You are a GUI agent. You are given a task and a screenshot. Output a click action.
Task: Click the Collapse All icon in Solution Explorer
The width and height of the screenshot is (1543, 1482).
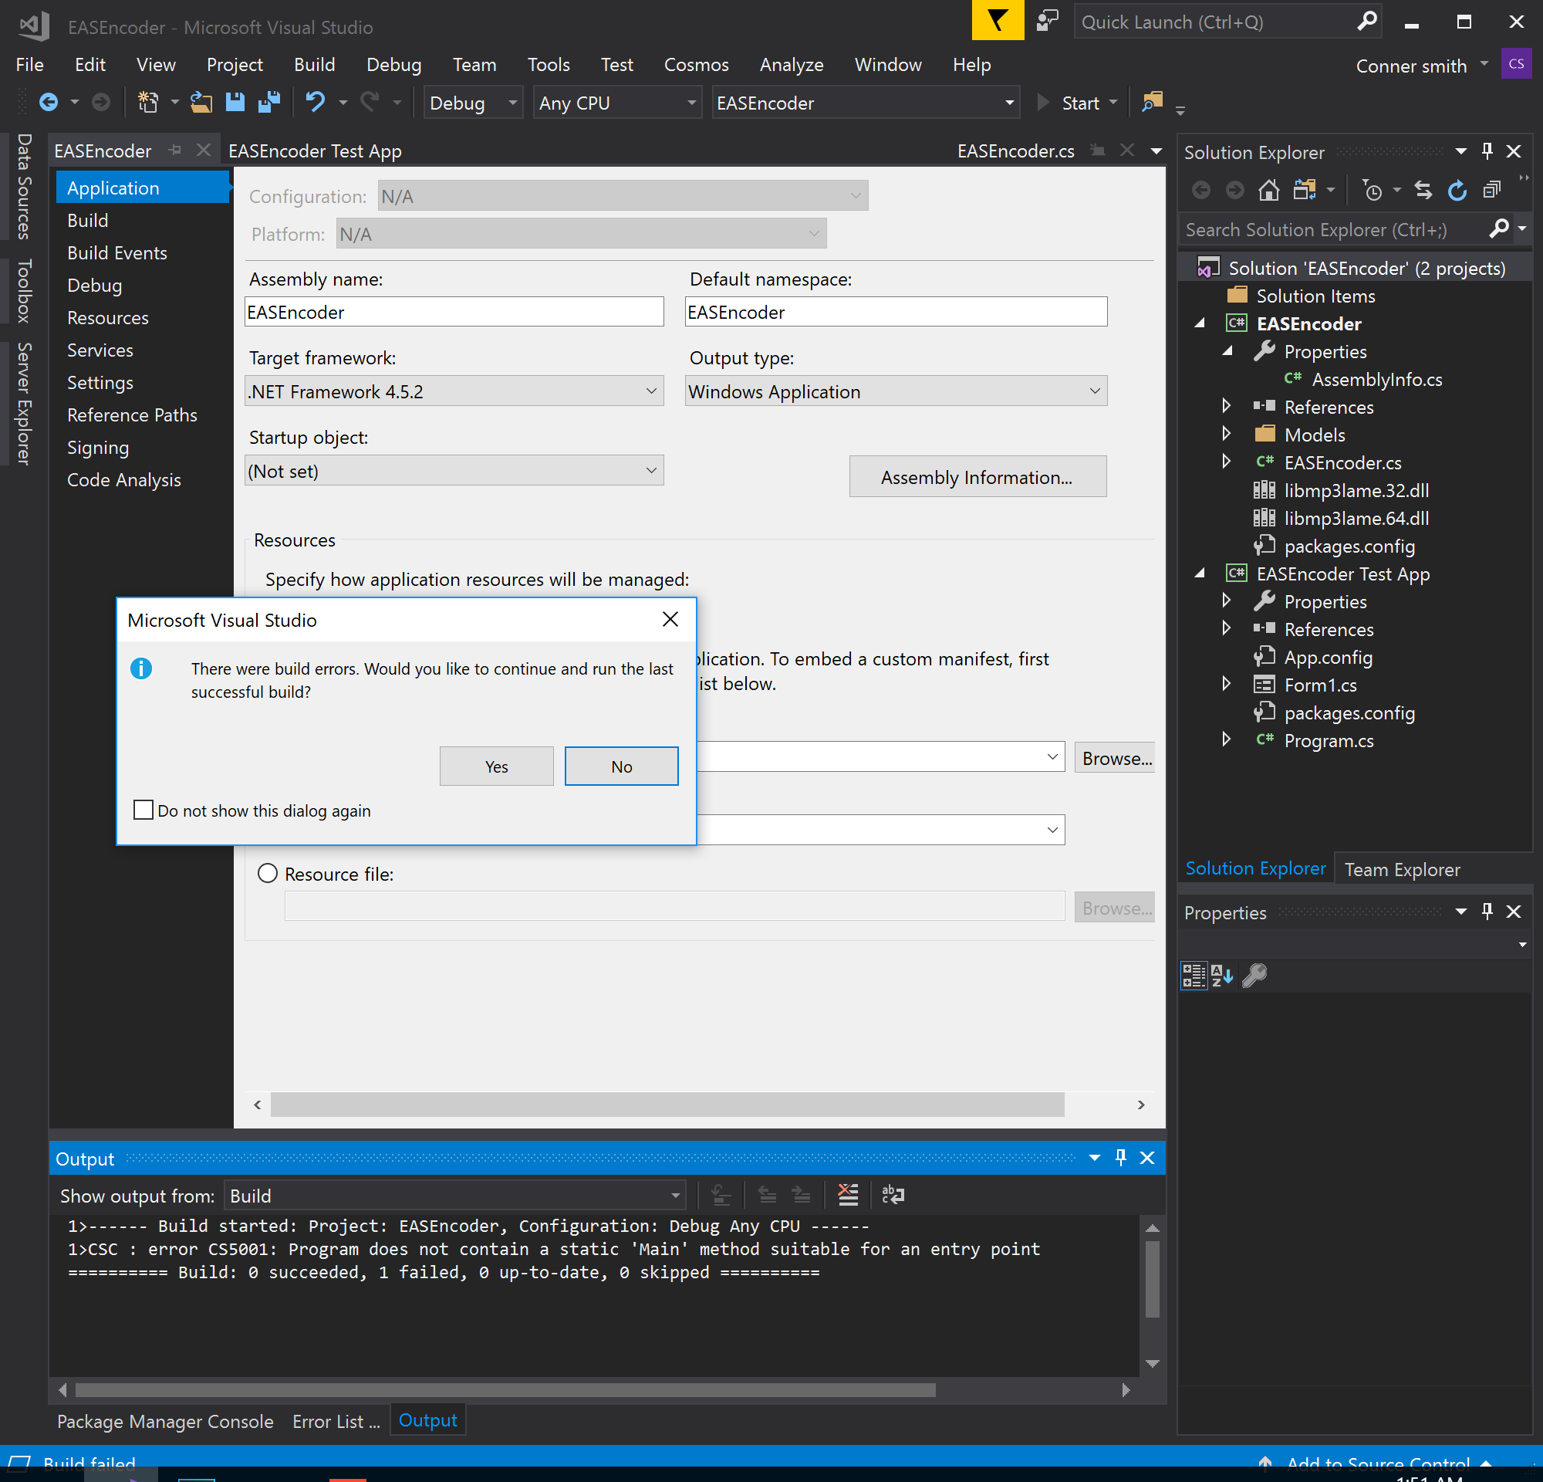tap(1492, 190)
